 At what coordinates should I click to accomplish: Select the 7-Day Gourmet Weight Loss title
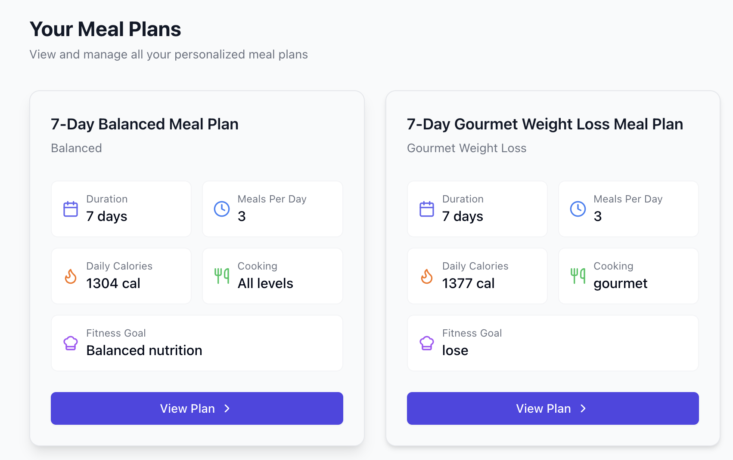545,124
